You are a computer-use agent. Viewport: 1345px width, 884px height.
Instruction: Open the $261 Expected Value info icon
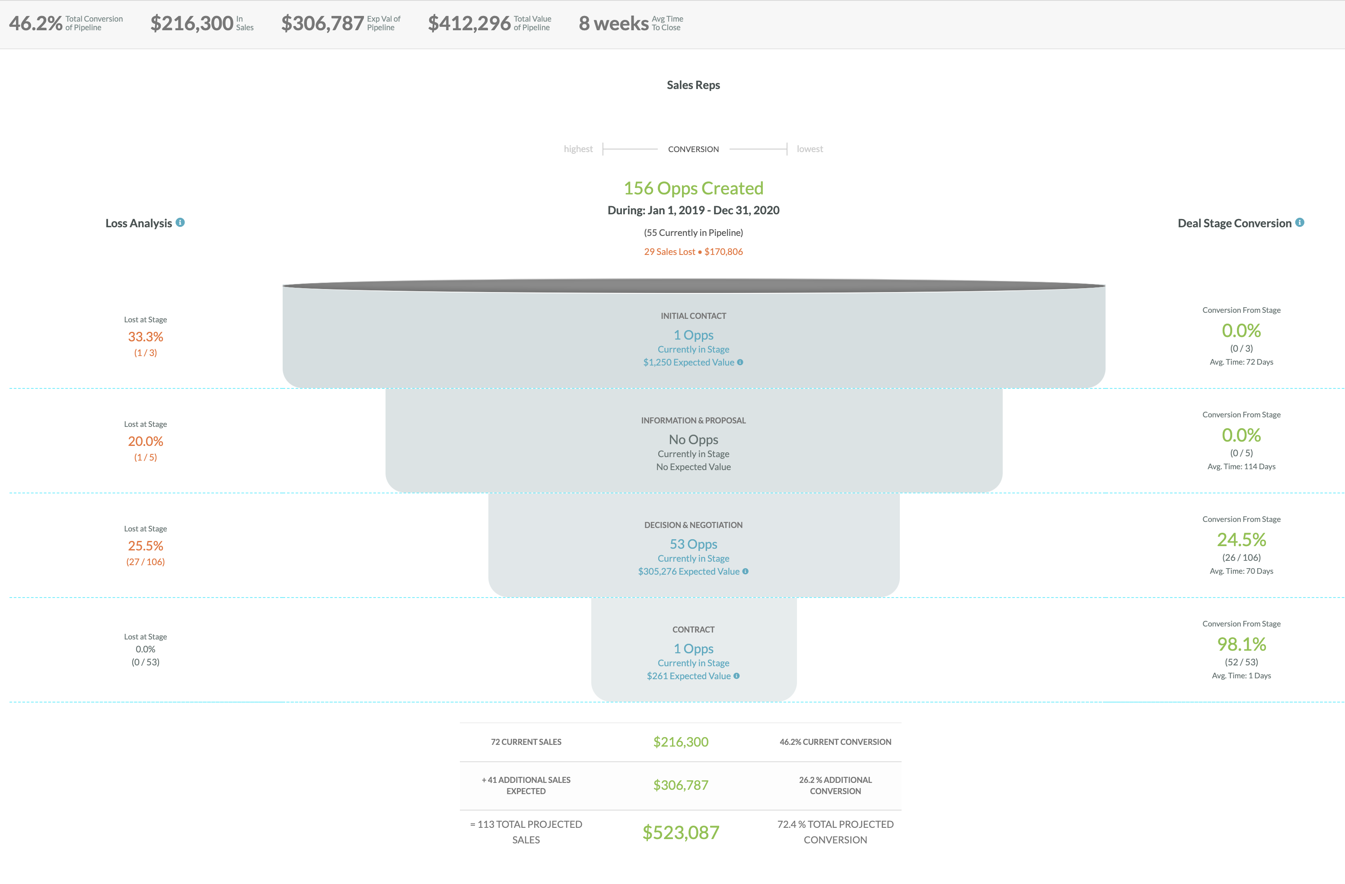click(736, 676)
